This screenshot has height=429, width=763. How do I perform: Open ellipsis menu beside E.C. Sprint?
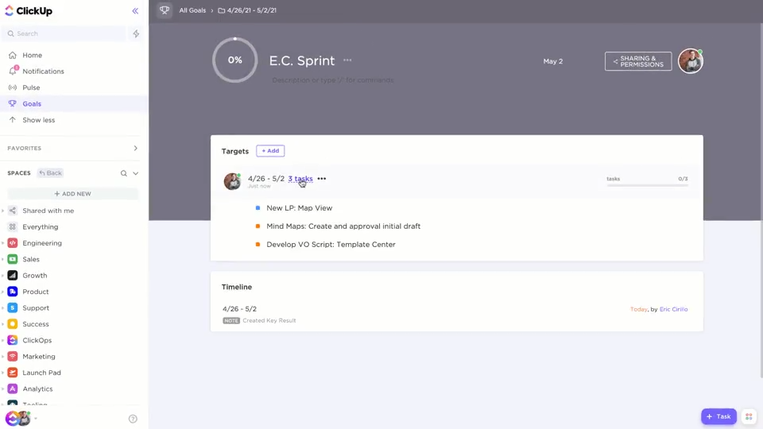point(347,60)
